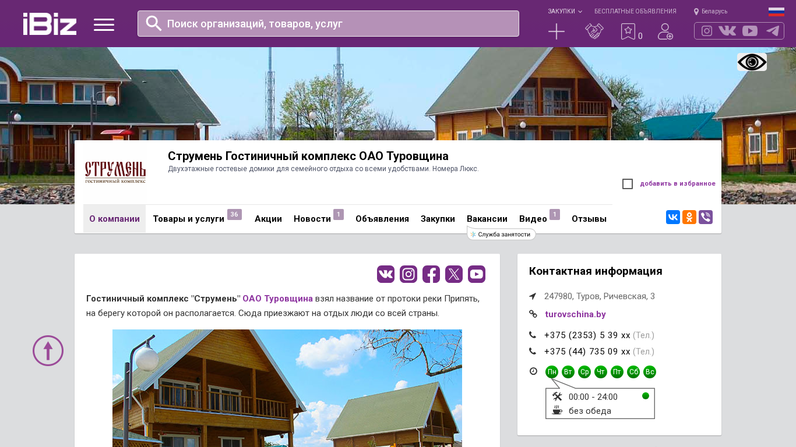
Task: Open company X (Twitter) icon in article
Action: (x=454, y=274)
